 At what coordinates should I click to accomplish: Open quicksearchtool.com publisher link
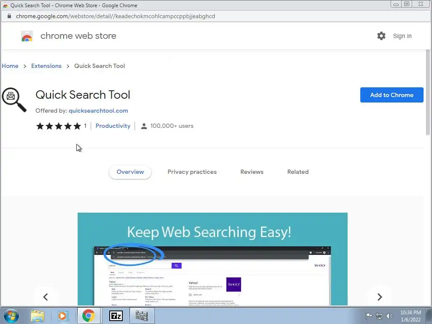(98, 111)
